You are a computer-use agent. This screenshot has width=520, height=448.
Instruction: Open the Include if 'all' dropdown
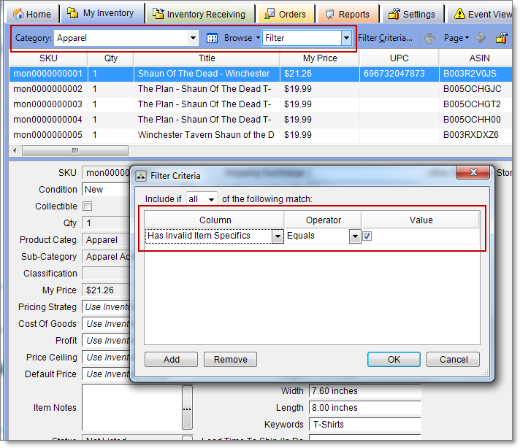tap(212, 199)
